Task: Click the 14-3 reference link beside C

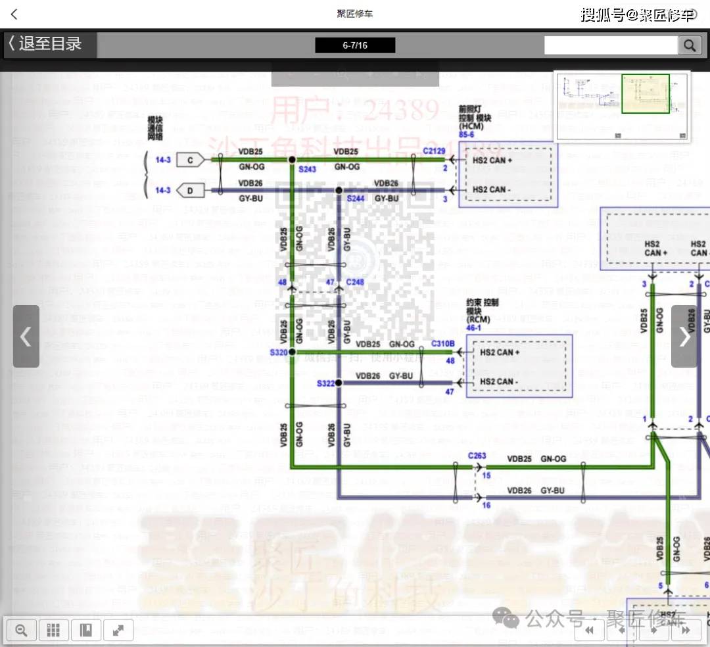Action: [163, 160]
